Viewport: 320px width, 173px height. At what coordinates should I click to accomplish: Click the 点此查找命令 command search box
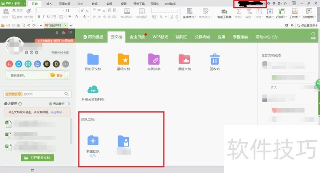pyautogui.click(x=307, y=26)
